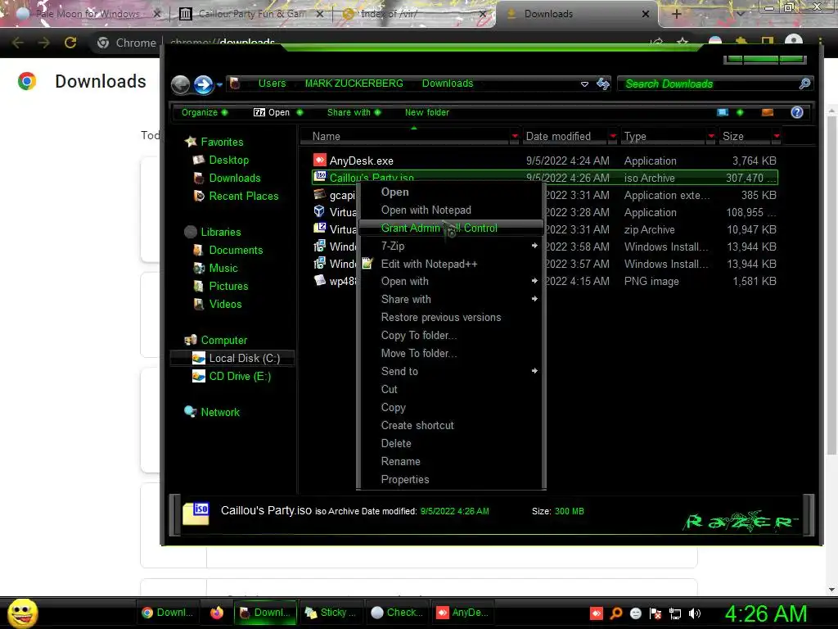Open the Size column filter dropdown arrow
Viewport: 838px width, 629px height.
coord(777,137)
